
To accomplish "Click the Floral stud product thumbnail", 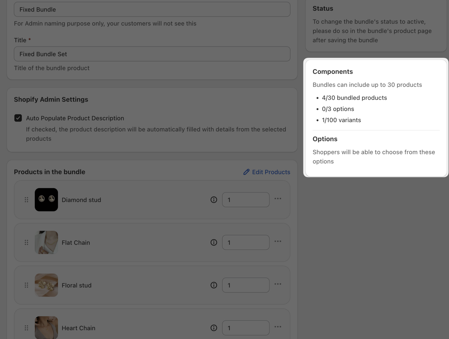I will click(46, 285).
